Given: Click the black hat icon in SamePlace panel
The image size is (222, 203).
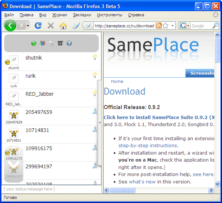Looking at the screenshot, I should tap(60, 43).
